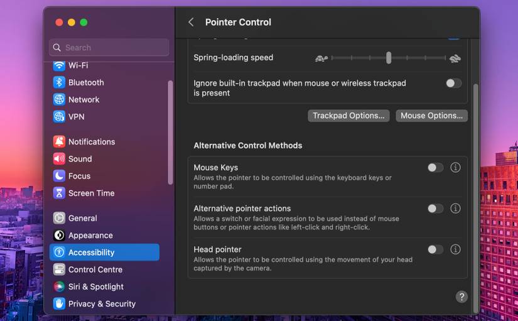Click the Pointer Control title text

[x=238, y=22]
